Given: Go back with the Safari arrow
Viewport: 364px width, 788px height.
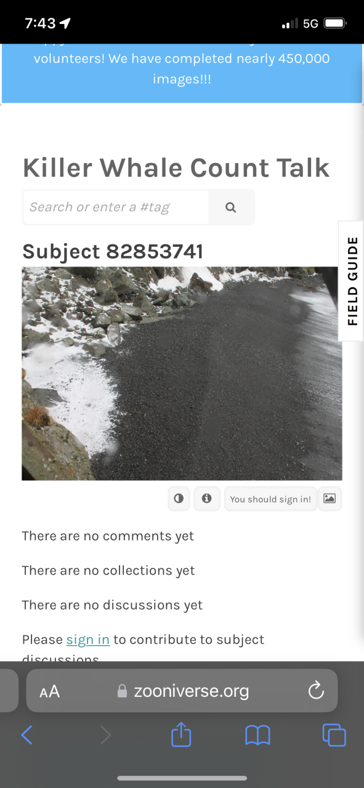Looking at the screenshot, I should click(x=26, y=735).
